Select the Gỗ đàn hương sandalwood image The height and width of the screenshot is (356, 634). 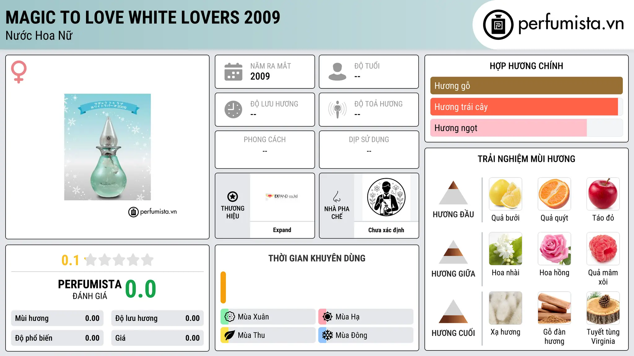click(554, 308)
